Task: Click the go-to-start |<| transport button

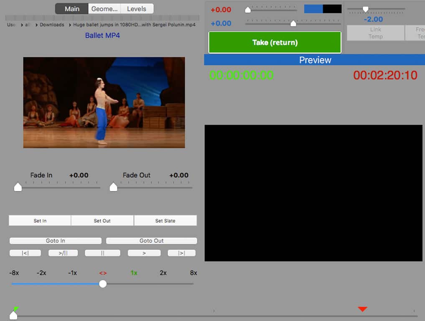Action: pos(25,253)
